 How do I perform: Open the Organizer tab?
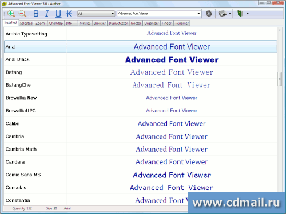click(x=152, y=23)
